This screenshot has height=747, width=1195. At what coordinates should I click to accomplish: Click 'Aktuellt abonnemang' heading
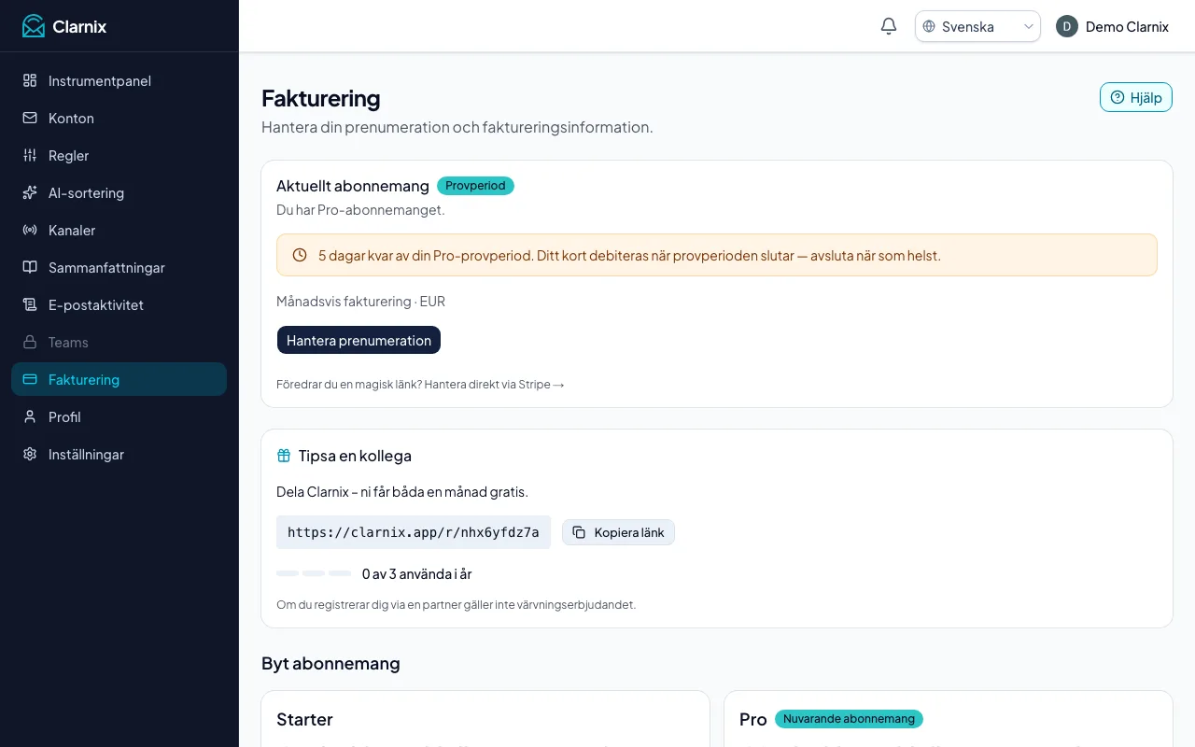[353, 185]
